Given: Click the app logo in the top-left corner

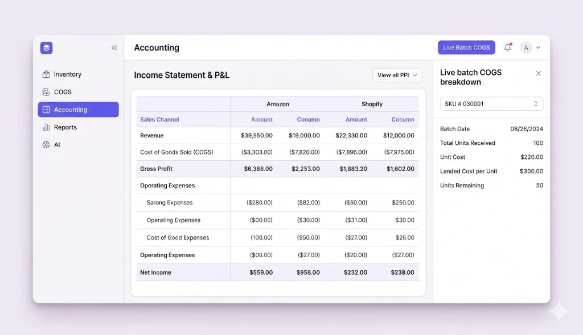Looking at the screenshot, I should pos(46,48).
